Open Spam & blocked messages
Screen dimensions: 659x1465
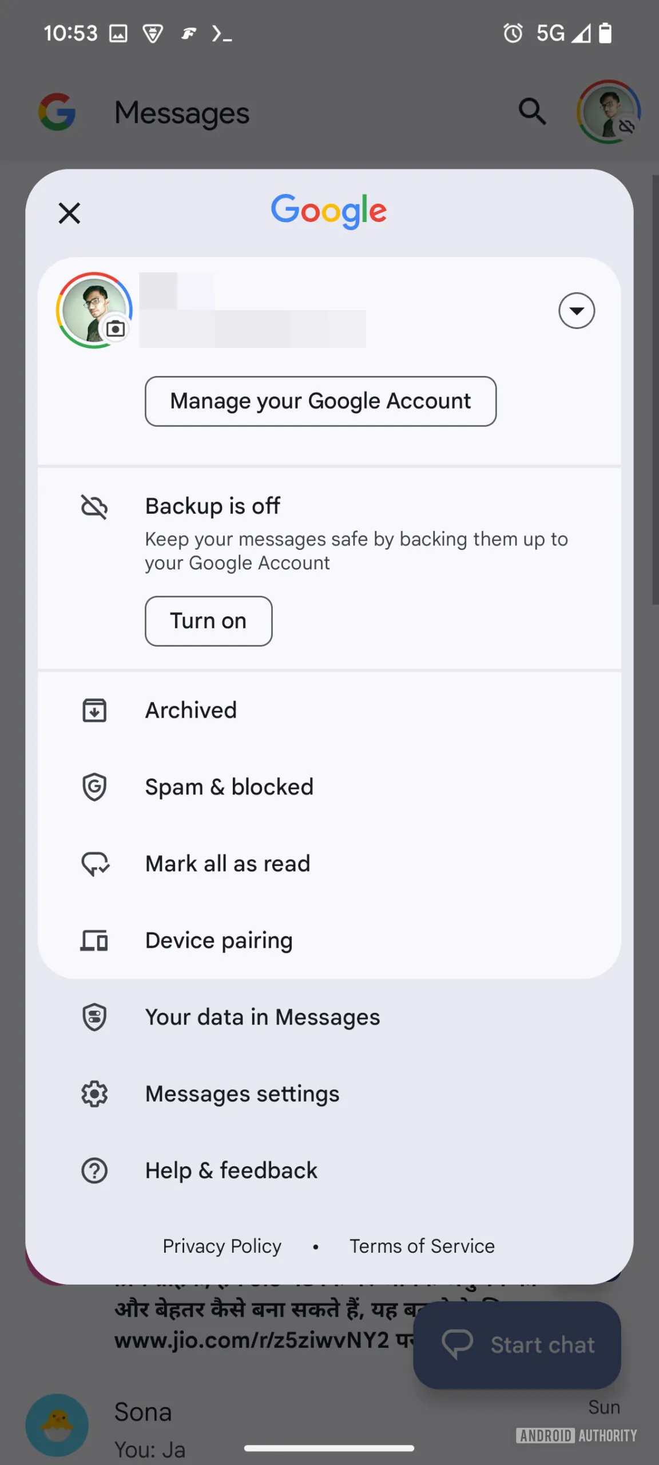(229, 787)
